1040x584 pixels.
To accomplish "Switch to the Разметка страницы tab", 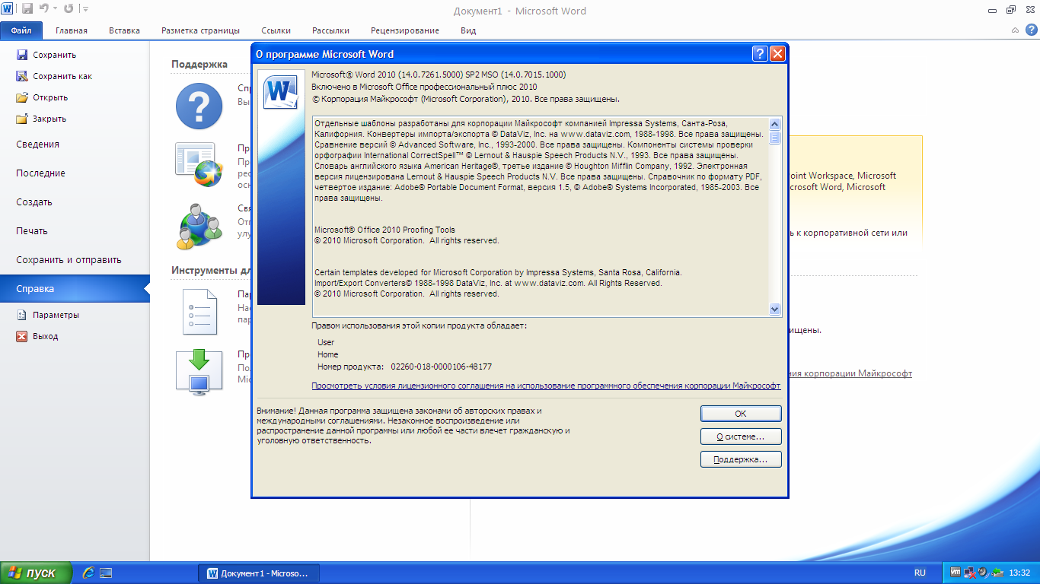I will [200, 30].
